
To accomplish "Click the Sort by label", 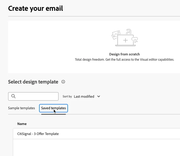I will click(67, 96).
